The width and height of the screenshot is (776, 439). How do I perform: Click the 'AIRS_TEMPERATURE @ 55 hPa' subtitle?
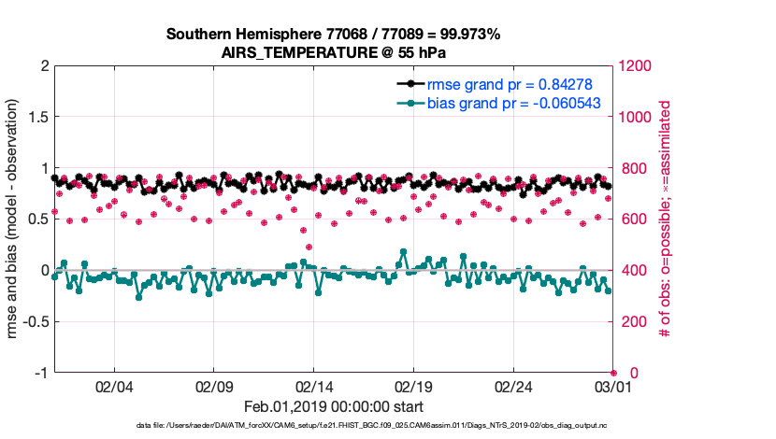point(333,52)
